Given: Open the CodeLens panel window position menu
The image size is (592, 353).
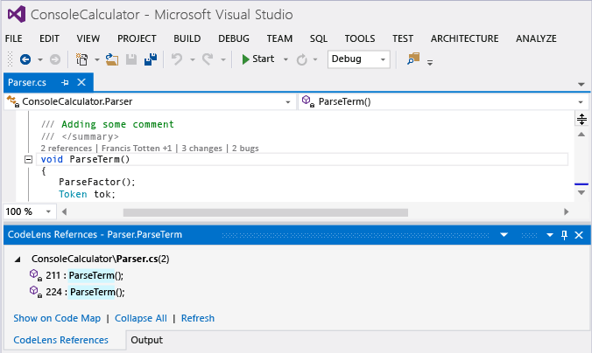Looking at the screenshot, I should pos(550,235).
